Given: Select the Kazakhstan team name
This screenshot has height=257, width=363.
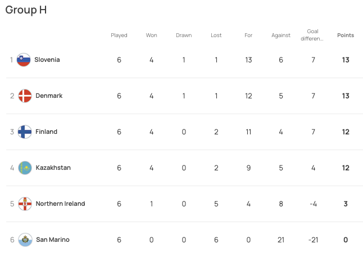Looking at the screenshot, I should 53,168.
